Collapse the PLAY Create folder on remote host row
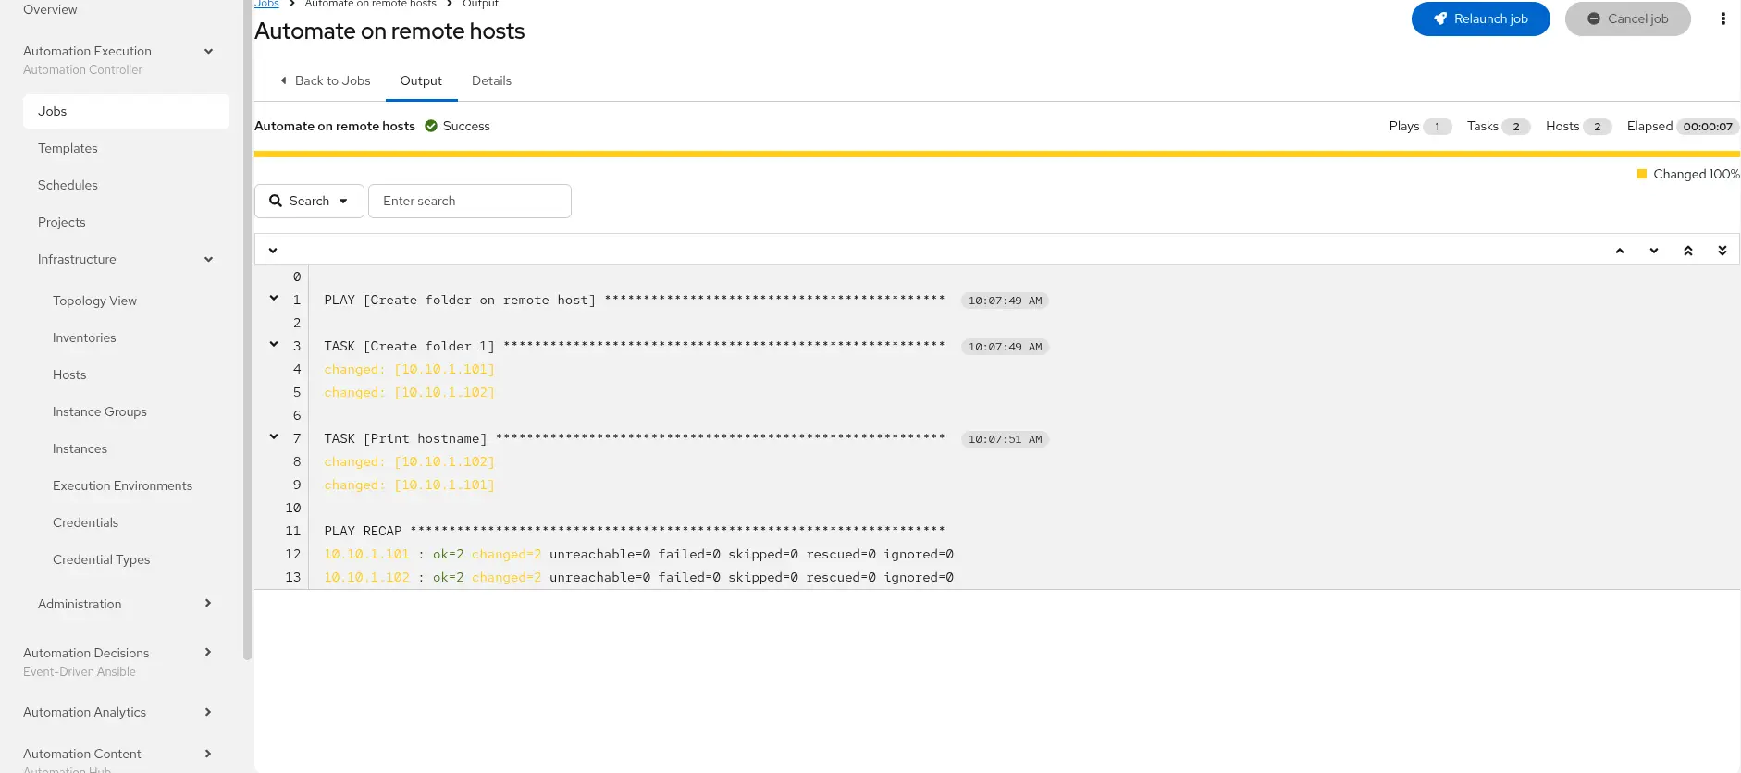Image resolution: width=1741 pixels, height=773 pixels. [x=274, y=298]
